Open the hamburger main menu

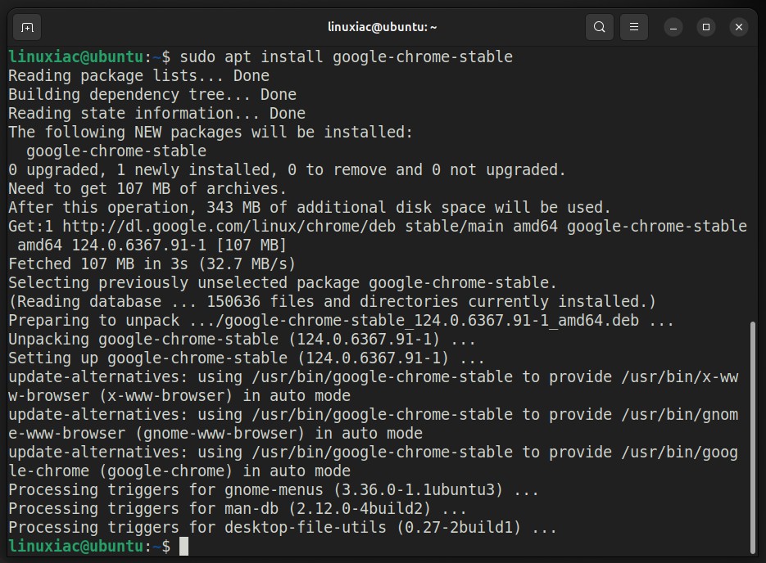point(634,27)
